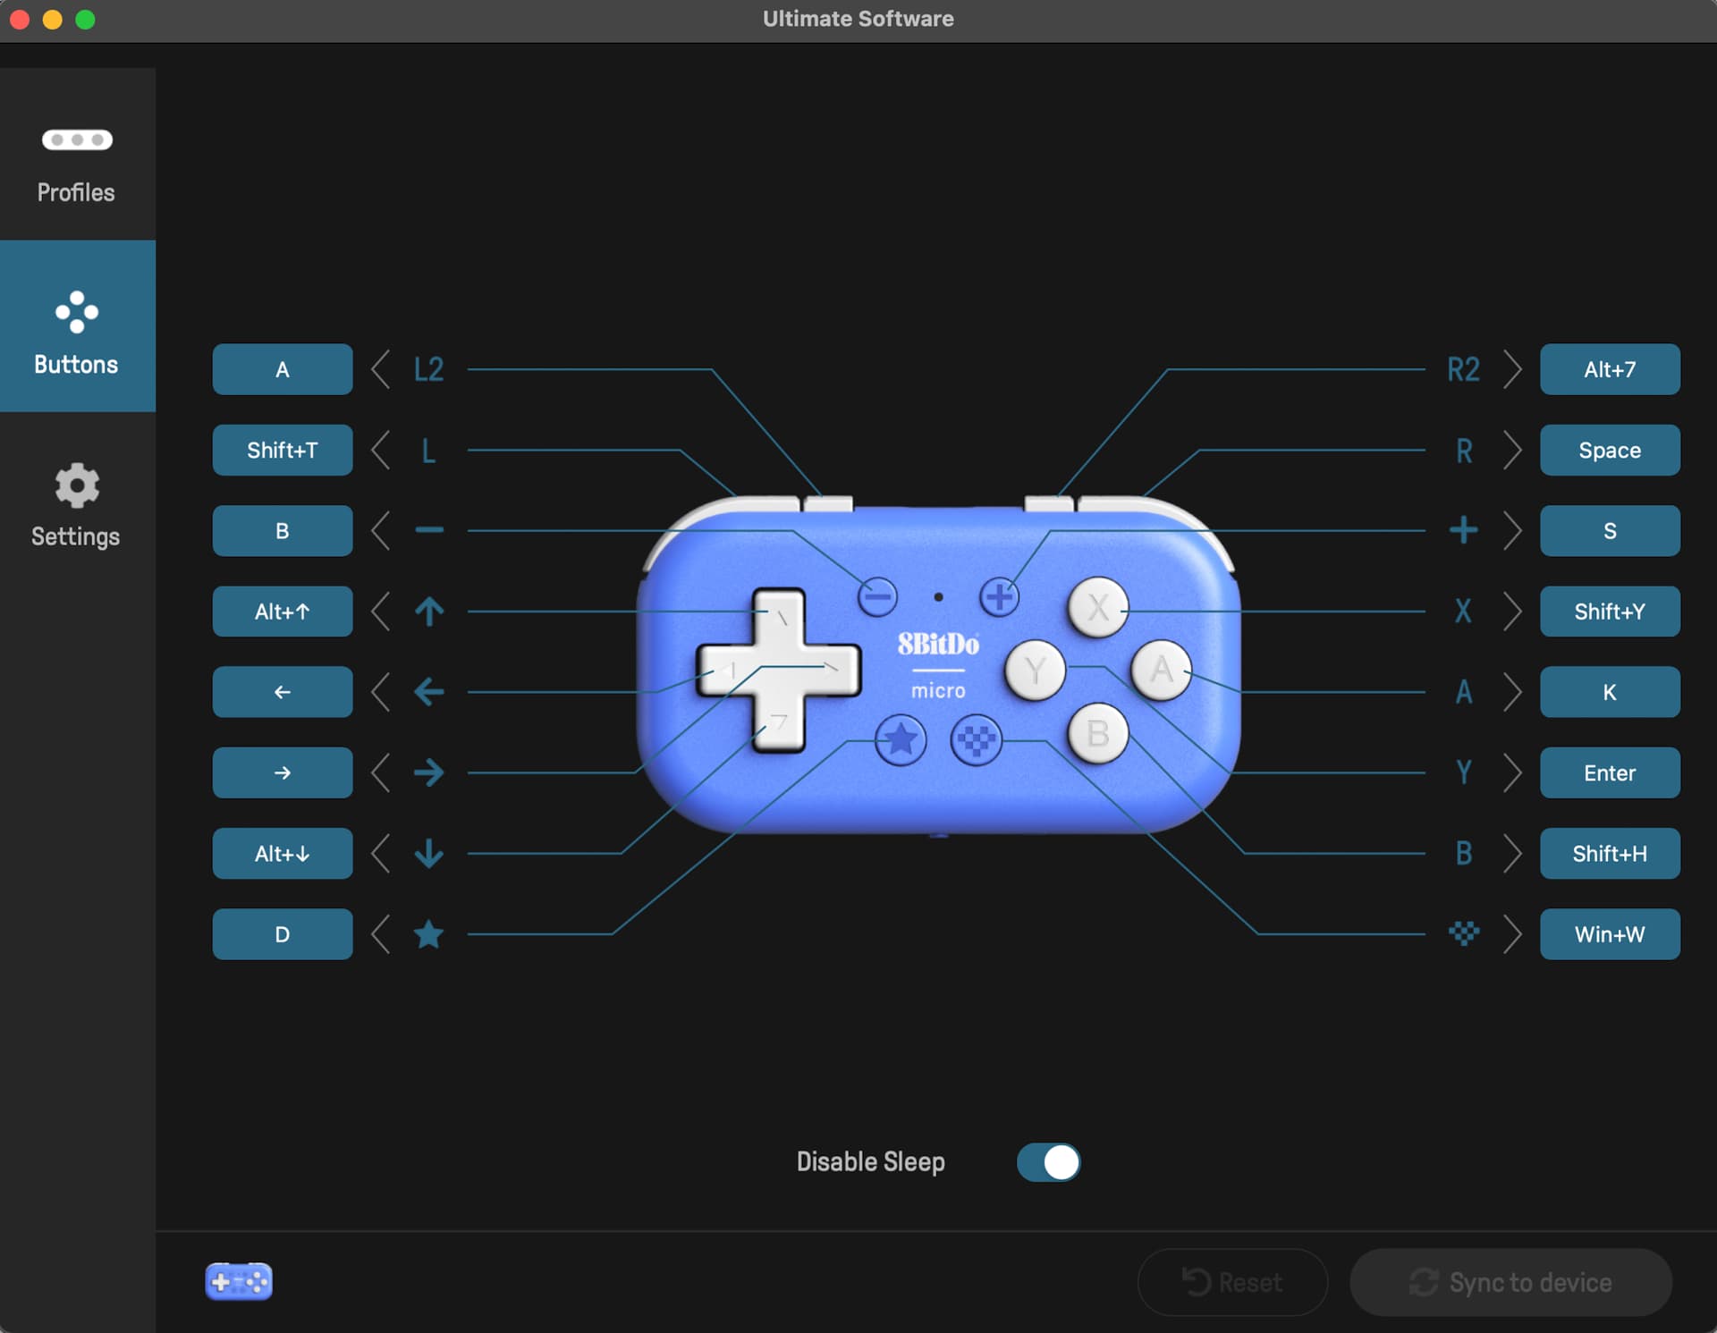Click the star icon label in left column
This screenshot has height=1333, width=1717.
pos(429,934)
